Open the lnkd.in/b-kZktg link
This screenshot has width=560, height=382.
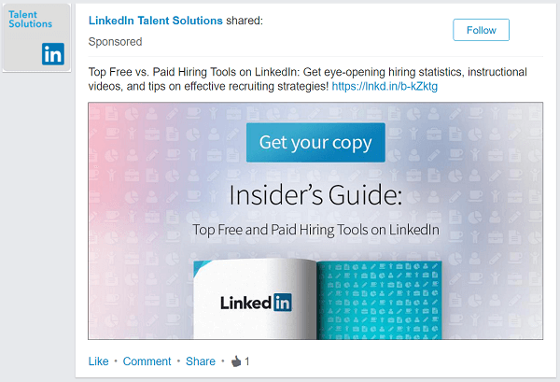click(385, 86)
